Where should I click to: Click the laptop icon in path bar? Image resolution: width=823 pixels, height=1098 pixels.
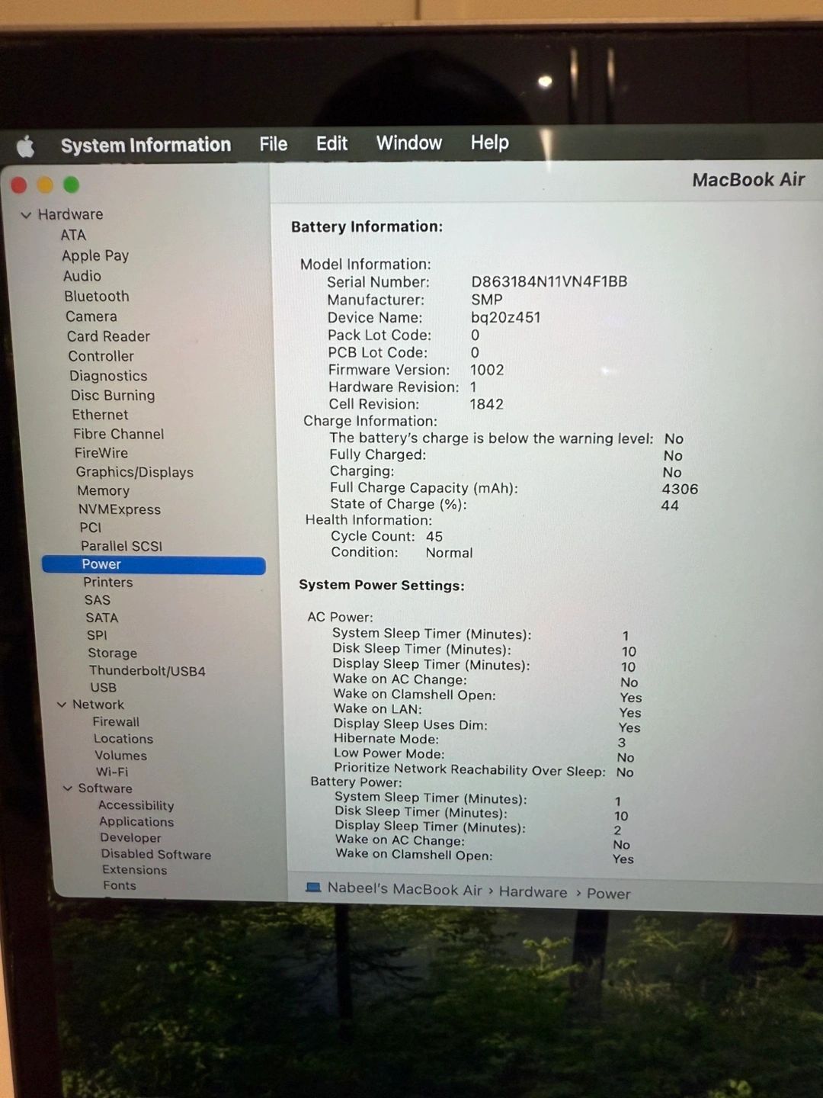[312, 888]
